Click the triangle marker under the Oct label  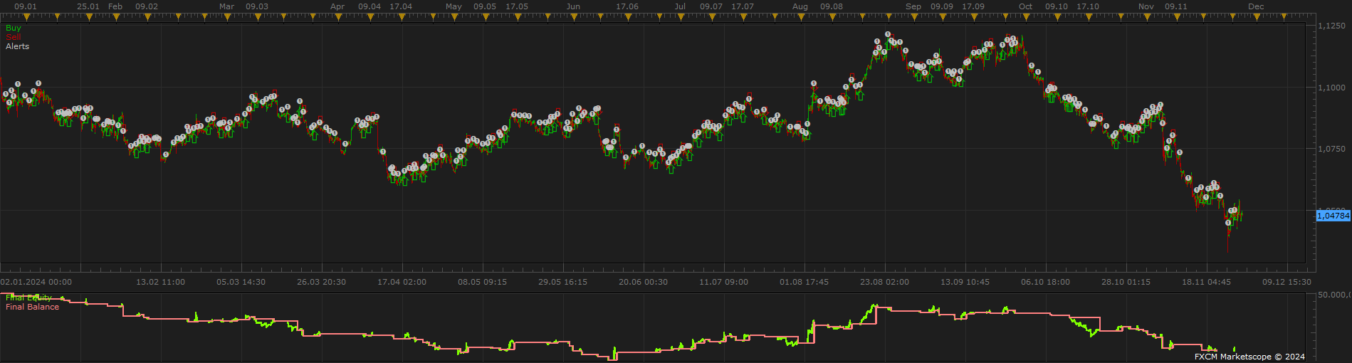pos(1026,17)
